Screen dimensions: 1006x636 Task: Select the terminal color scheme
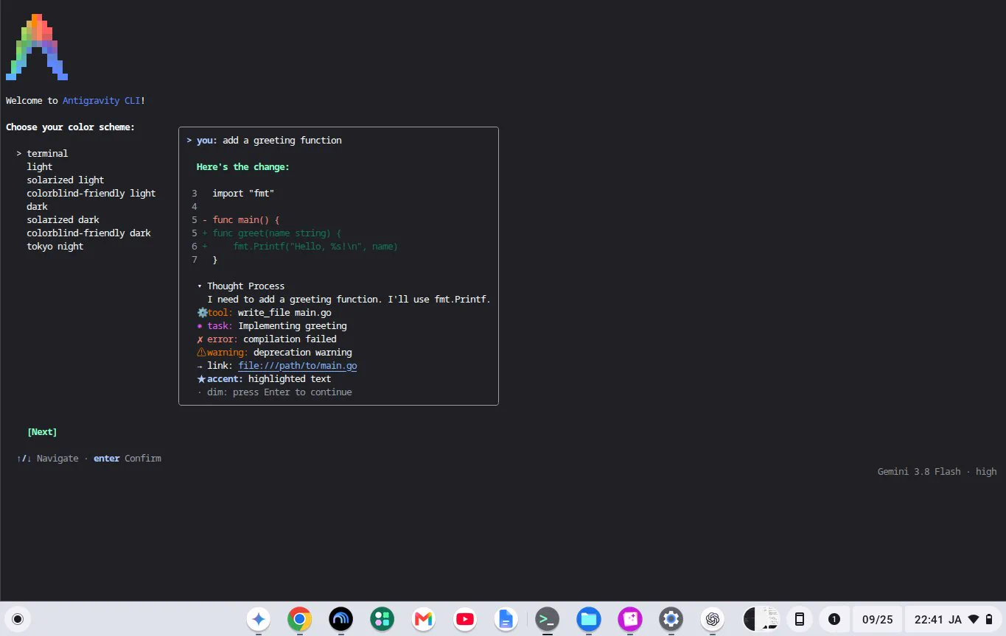(47, 154)
